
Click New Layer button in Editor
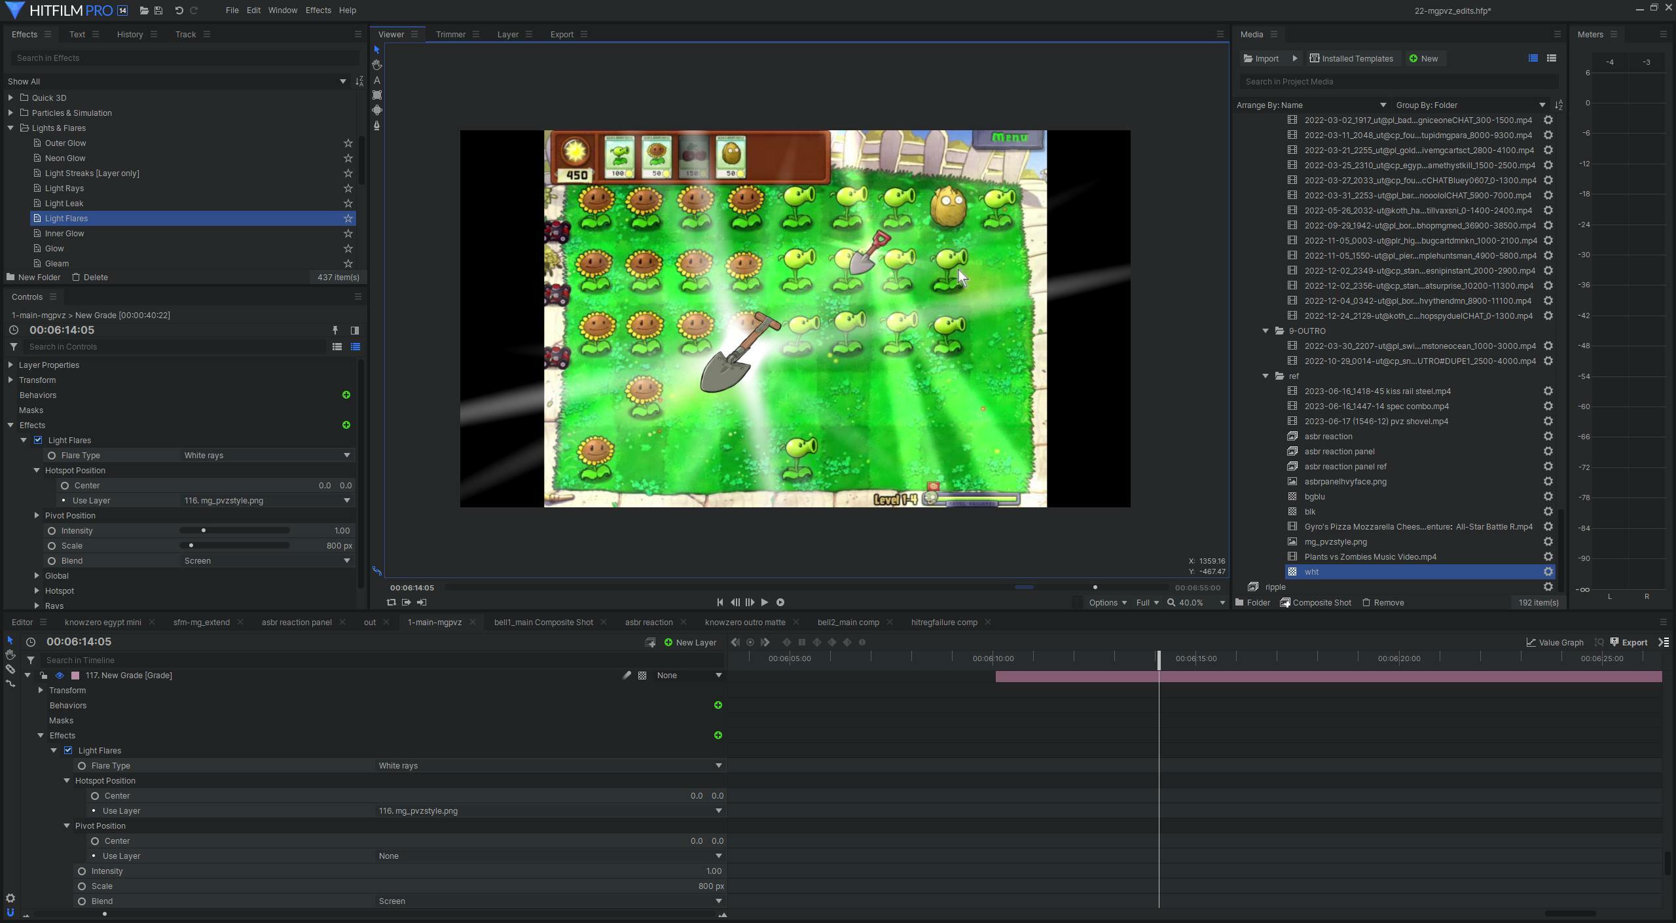coord(691,643)
